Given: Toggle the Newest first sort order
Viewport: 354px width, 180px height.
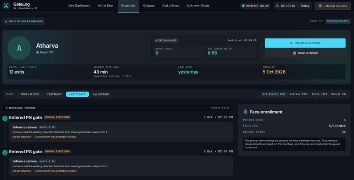Looking at the screenshot, I should tap(220, 108).
